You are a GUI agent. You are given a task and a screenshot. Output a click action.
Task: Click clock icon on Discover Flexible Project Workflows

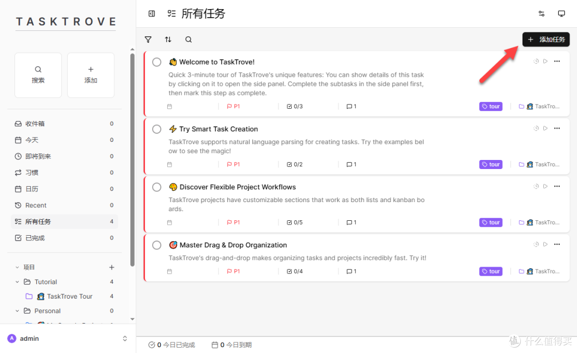point(536,186)
